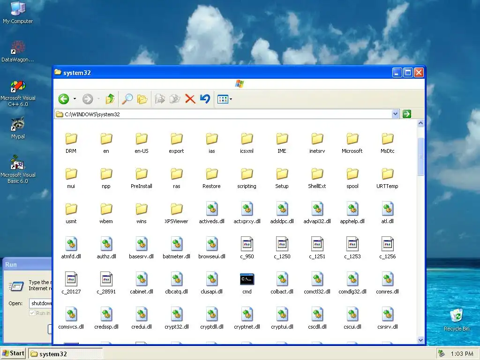Click the blue Undo arrow toolbar icon
Viewport: 480px width, 360px height.
pos(205,99)
